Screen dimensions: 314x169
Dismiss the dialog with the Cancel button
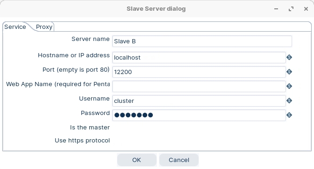click(x=179, y=160)
